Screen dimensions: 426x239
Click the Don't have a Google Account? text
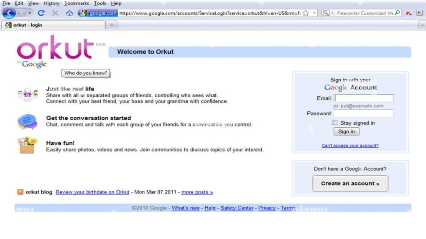350,169
